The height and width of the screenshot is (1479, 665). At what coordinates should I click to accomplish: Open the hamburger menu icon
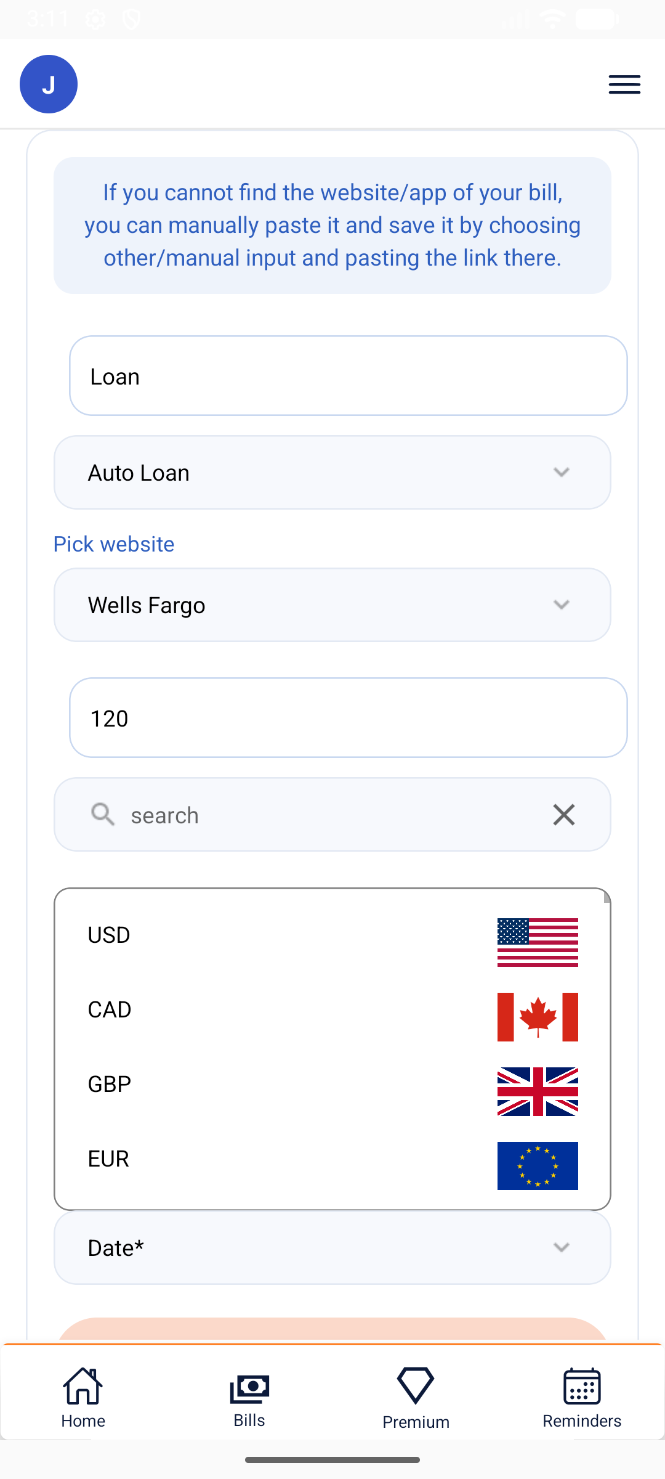pos(624,84)
